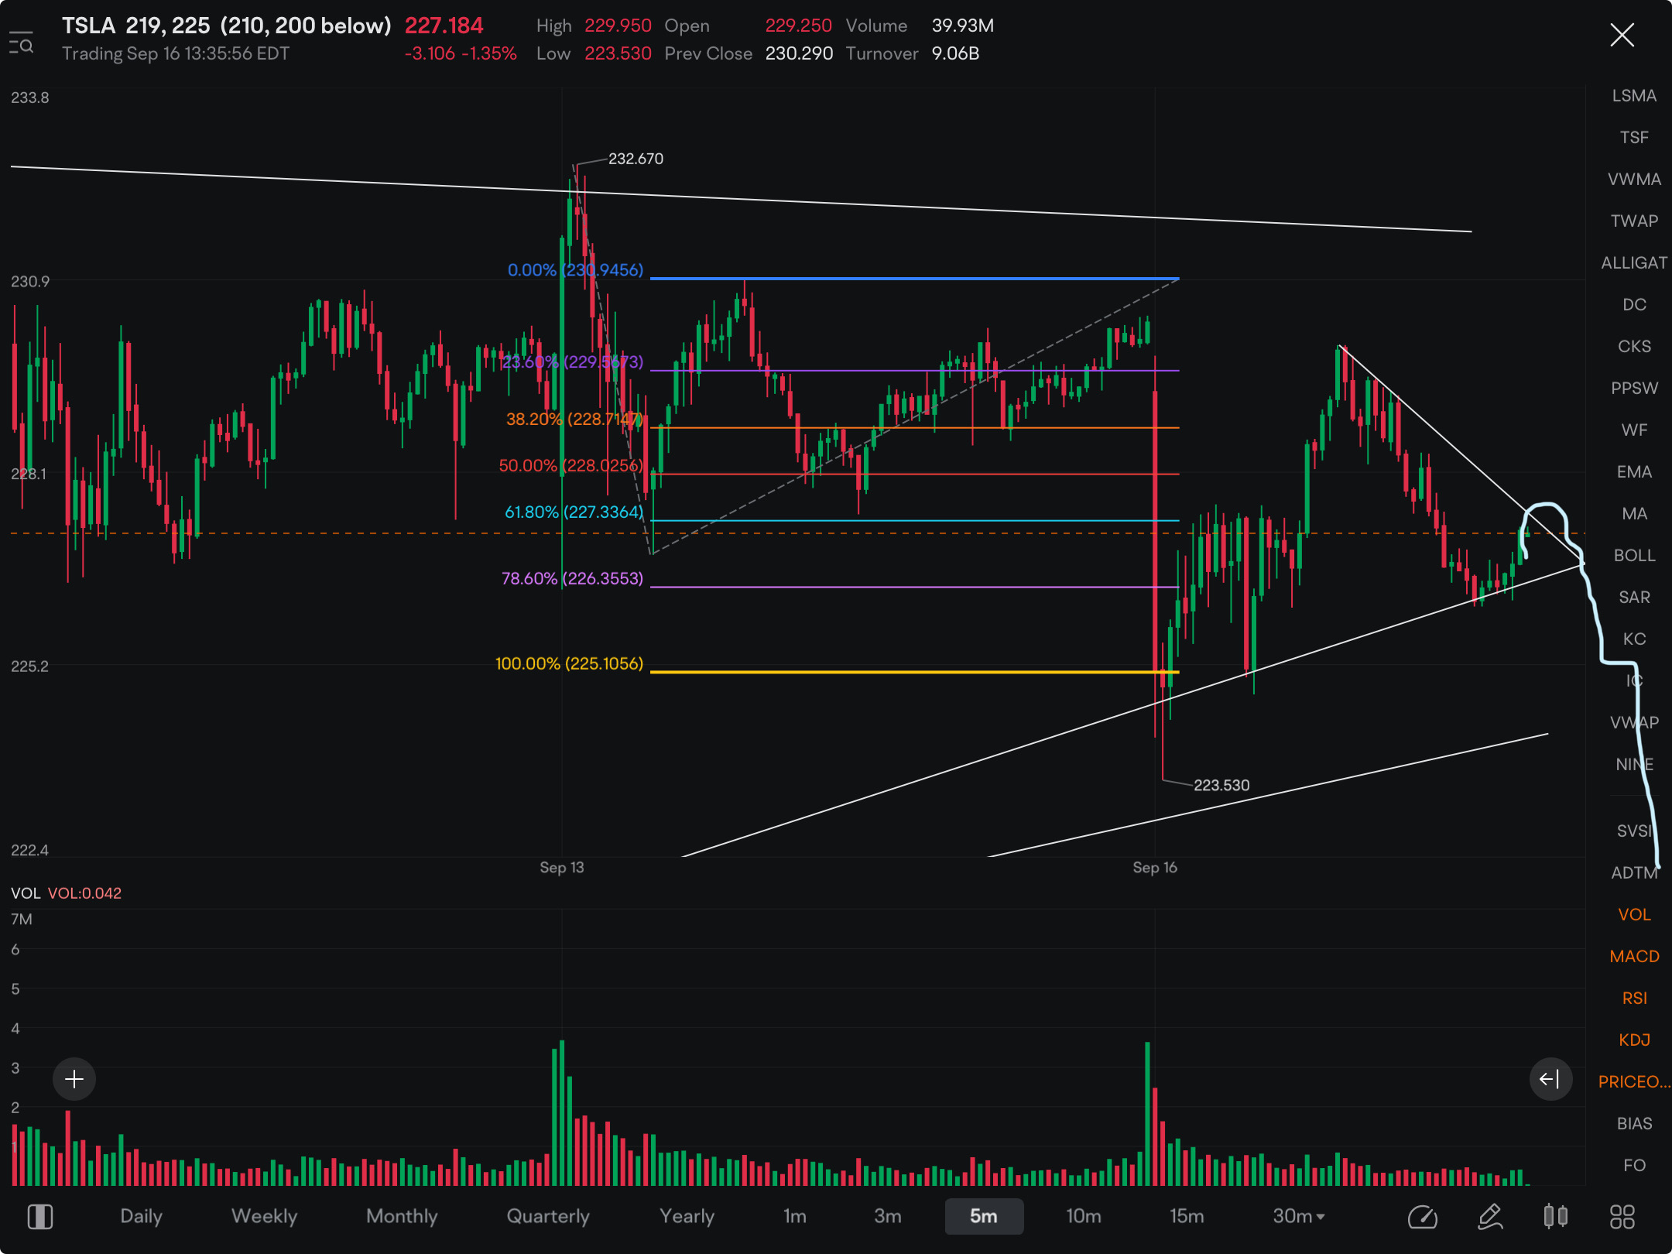Switch to the Monthly timeframe
This screenshot has width=1672, height=1254.
coord(402,1217)
